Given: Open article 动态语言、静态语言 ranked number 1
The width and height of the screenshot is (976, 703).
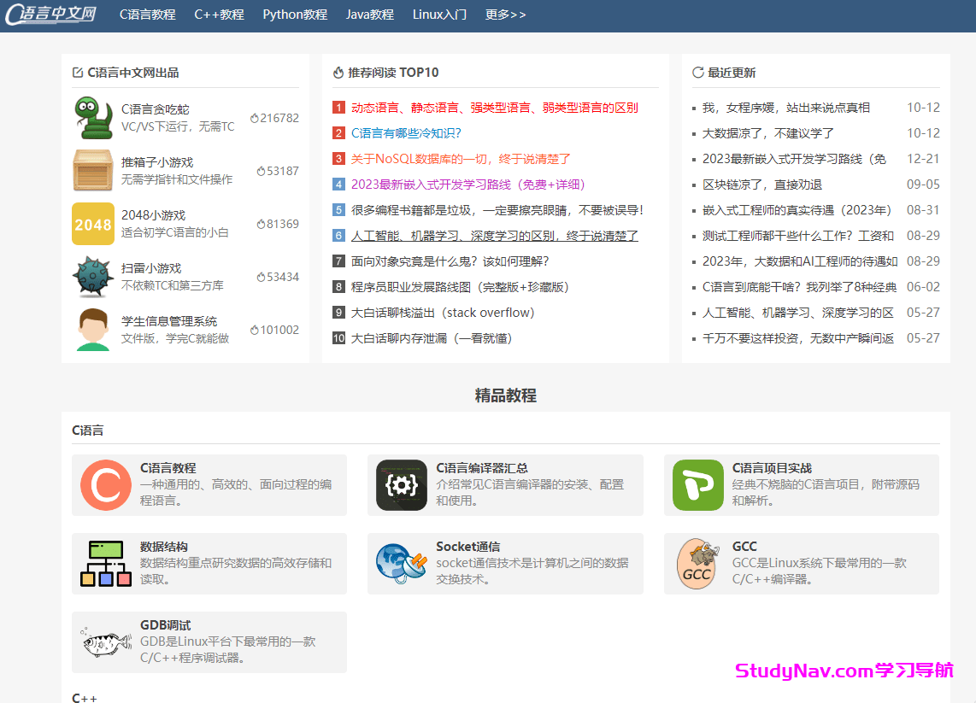Looking at the screenshot, I should click(494, 108).
